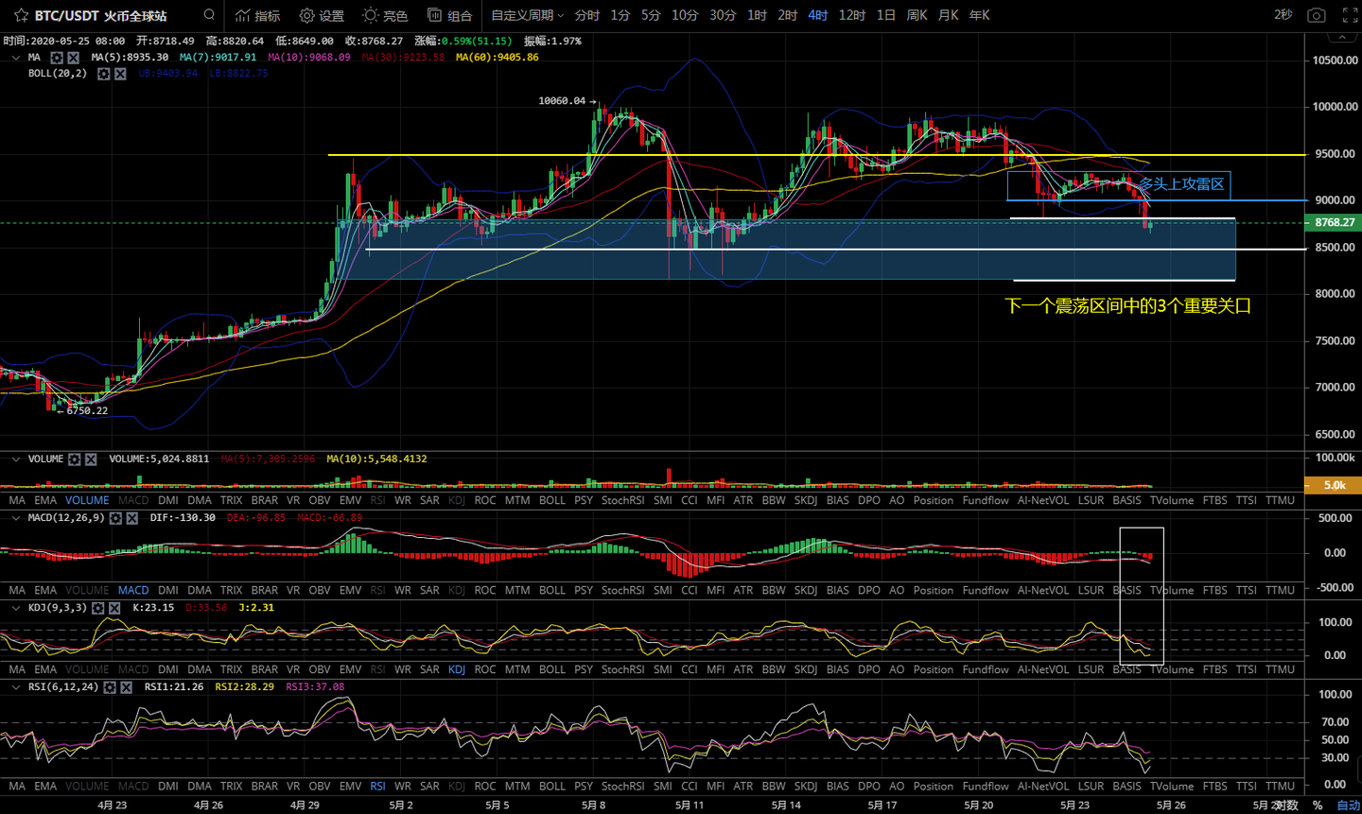Click current price label 8768.27
The height and width of the screenshot is (814, 1362).
tap(1334, 223)
